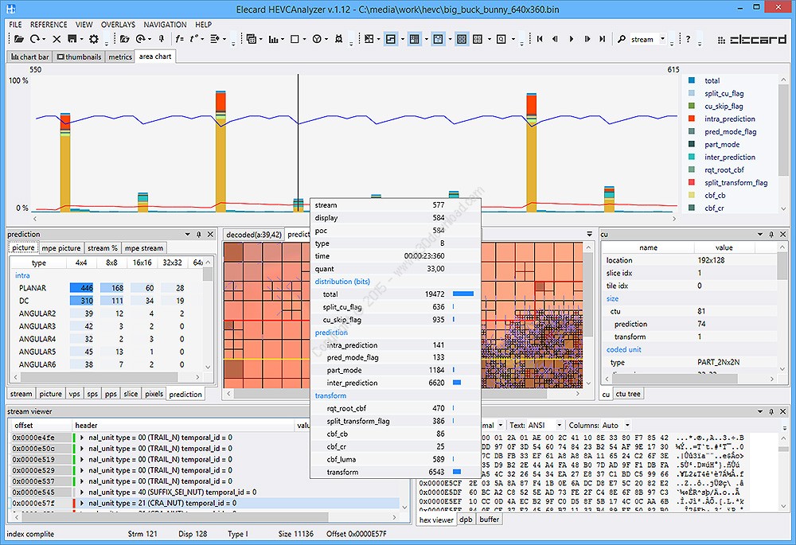
Task: Click the bug debug toolbar icon
Action: (x=338, y=39)
